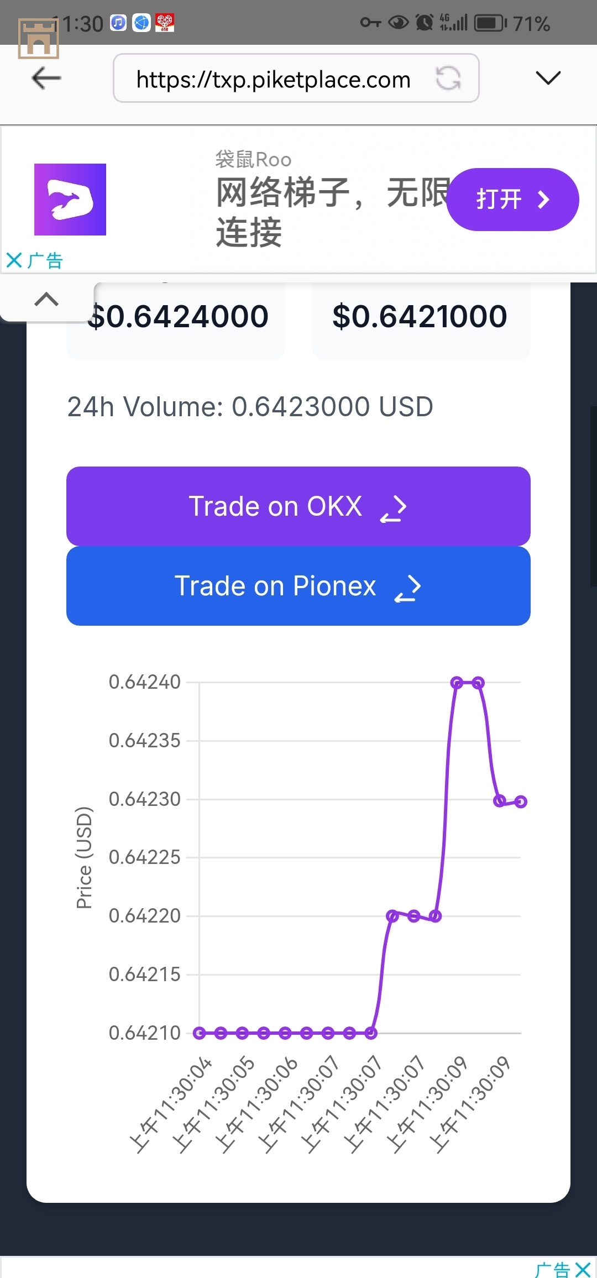Tap the battery indicator icon
This screenshot has height=1278, width=597.
coord(490,23)
